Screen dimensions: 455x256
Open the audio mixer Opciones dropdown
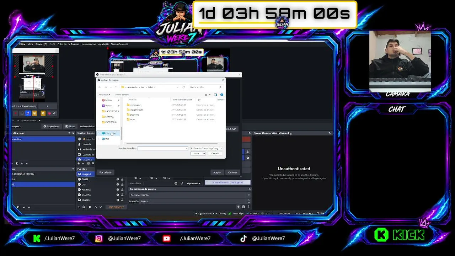click(194, 183)
